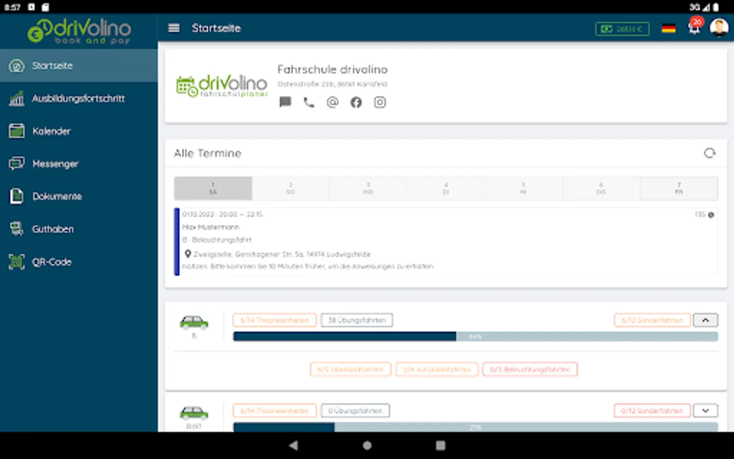Open notifications bell with 26 badge
734x459 pixels.
(695, 27)
